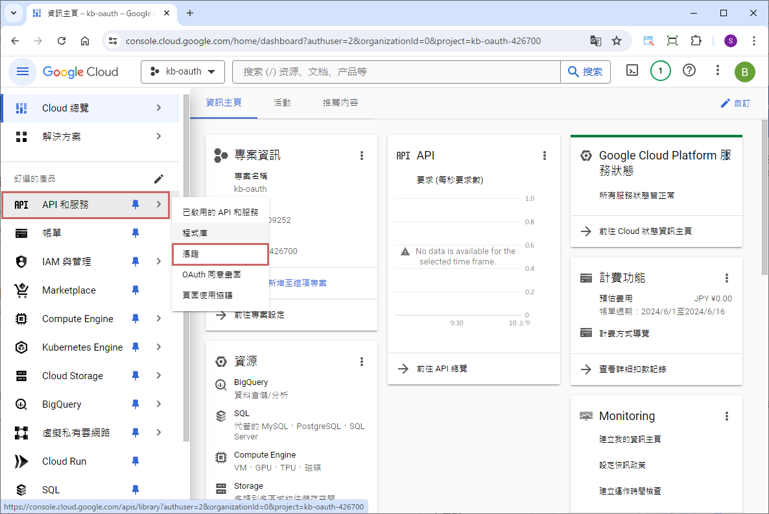Click the three-dot menu on Monitoring card

point(727,416)
